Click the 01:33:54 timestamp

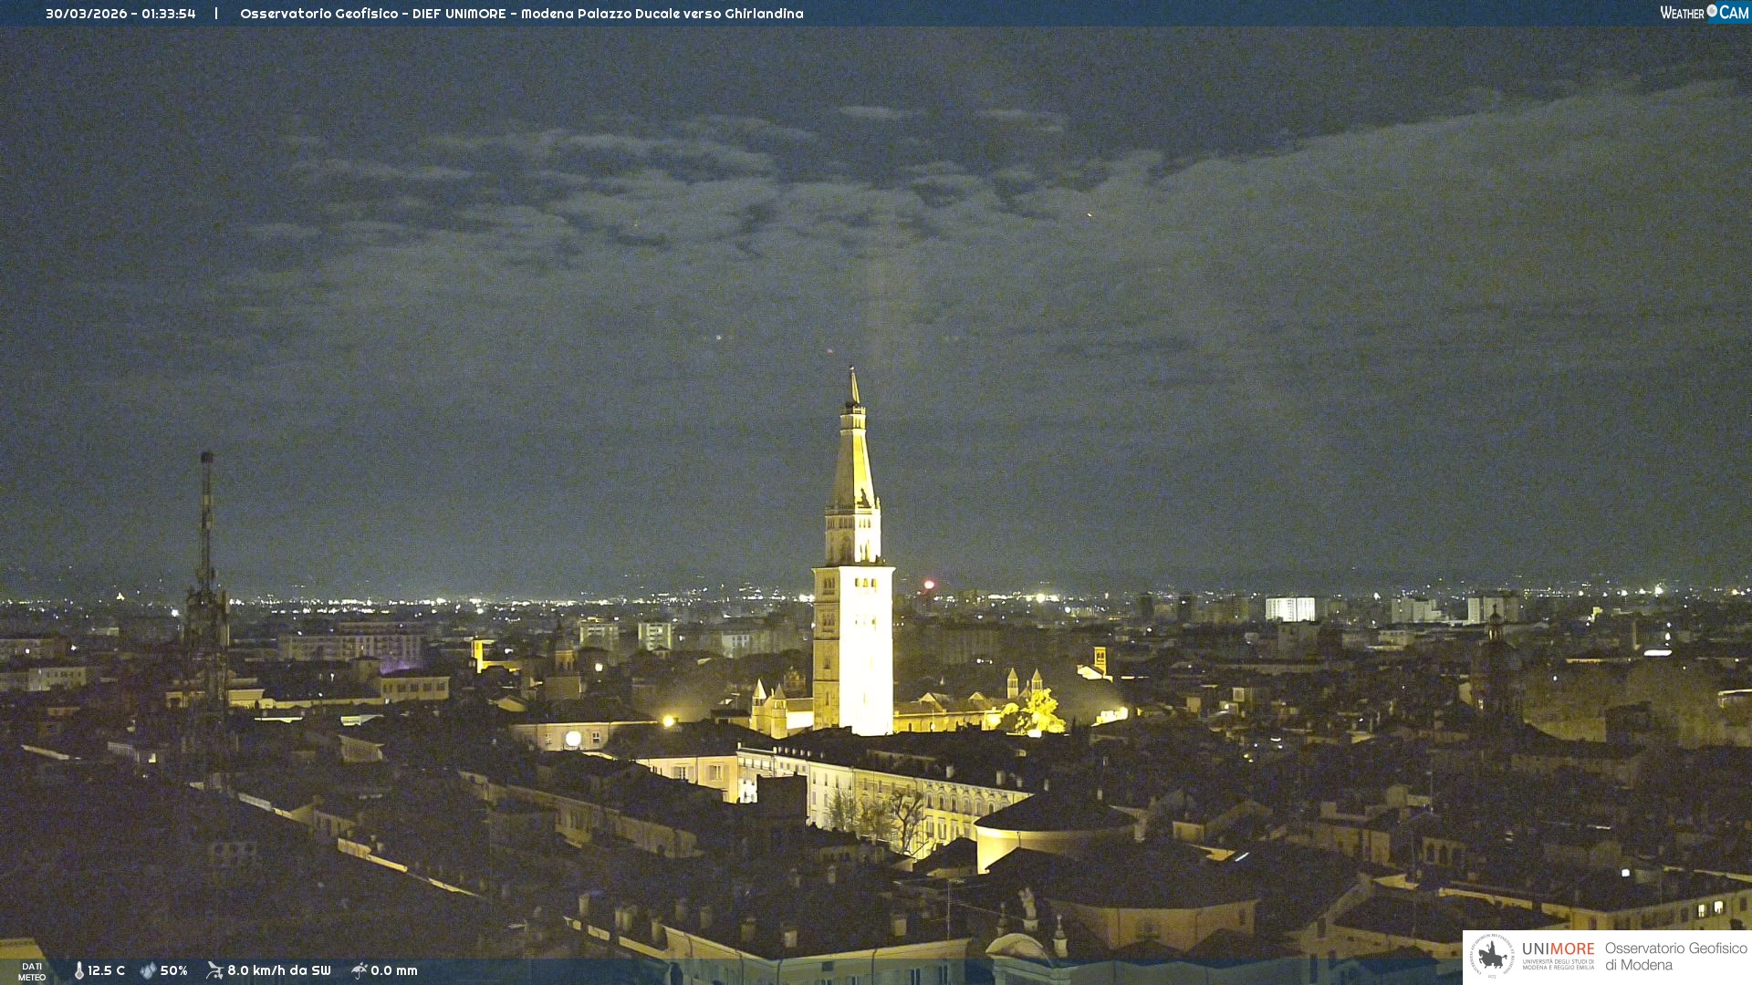169,14
